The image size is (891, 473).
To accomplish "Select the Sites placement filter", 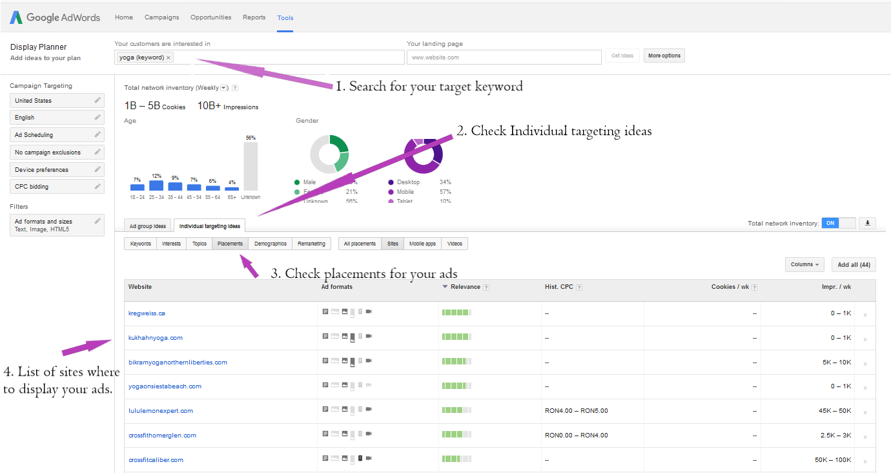I will (x=393, y=244).
